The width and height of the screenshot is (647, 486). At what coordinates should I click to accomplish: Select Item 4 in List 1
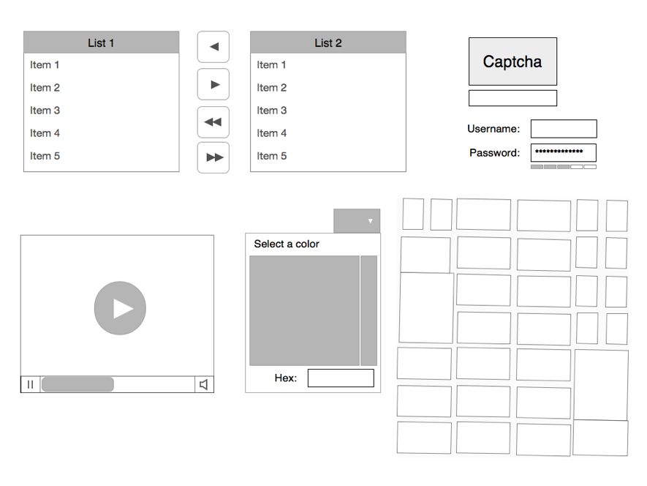click(102, 133)
